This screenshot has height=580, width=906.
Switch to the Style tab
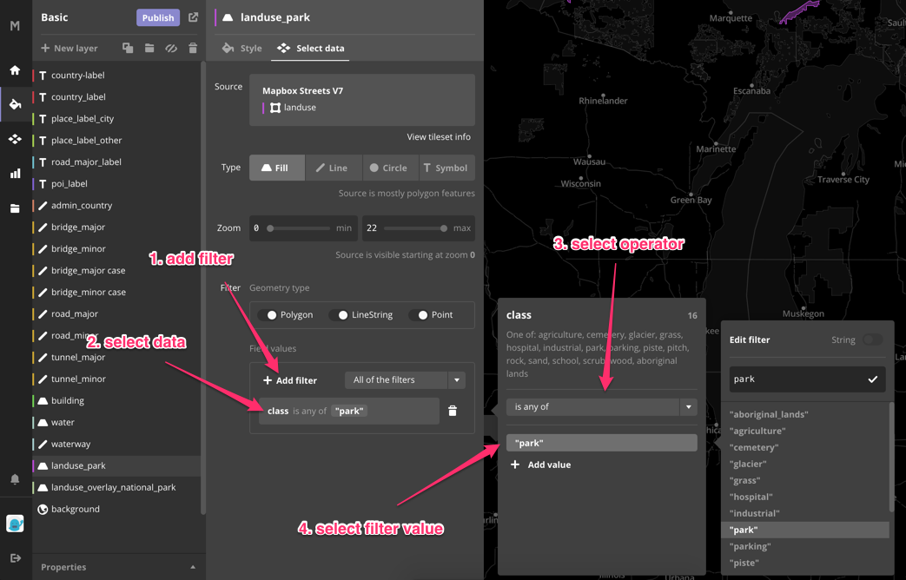[242, 49]
